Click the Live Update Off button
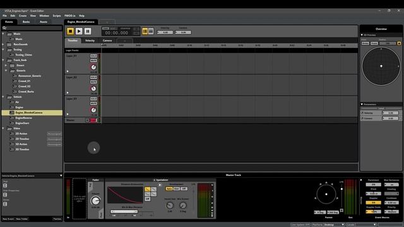The height and width of the screenshot is (227, 404). pos(300,224)
